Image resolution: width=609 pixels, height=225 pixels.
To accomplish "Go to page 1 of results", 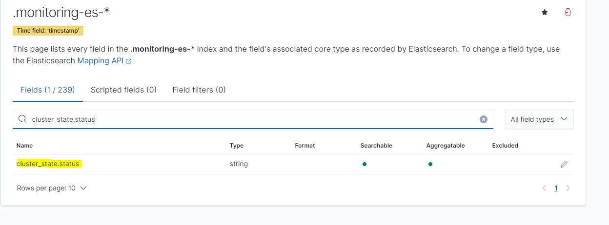I will pyautogui.click(x=556, y=188).
